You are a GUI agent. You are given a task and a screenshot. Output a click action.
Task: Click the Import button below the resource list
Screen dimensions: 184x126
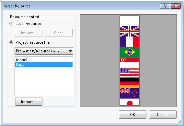tap(29, 102)
